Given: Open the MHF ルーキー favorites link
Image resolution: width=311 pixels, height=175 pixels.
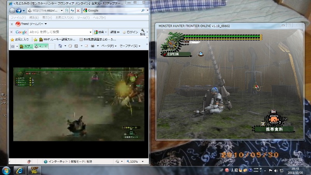Looking at the screenshot, I should (x=57, y=39).
